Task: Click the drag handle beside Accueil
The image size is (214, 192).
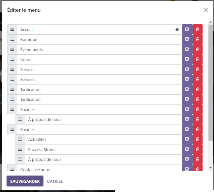Action: [x=12, y=29]
